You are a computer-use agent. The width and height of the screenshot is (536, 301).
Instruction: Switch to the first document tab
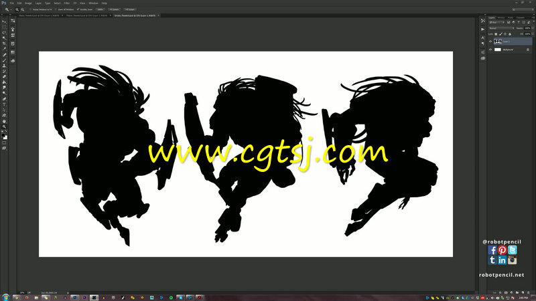(x=39, y=15)
